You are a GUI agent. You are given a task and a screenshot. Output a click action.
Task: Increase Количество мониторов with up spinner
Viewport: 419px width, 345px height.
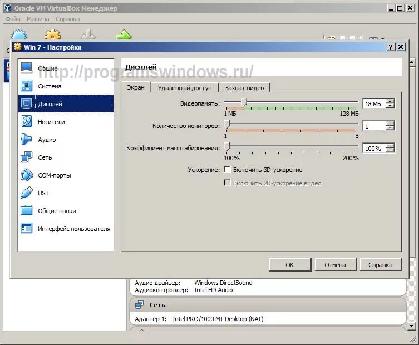tap(390, 124)
